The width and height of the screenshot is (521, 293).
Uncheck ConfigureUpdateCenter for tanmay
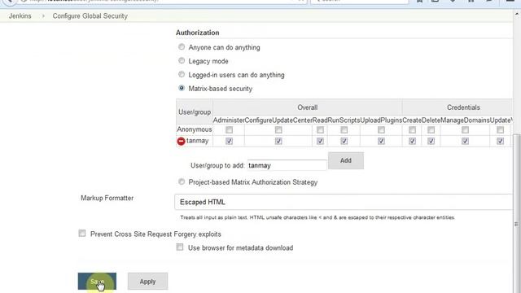tap(278, 141)
